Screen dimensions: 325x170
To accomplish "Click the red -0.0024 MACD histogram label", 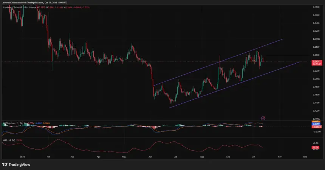I will (x=316, y=126).
